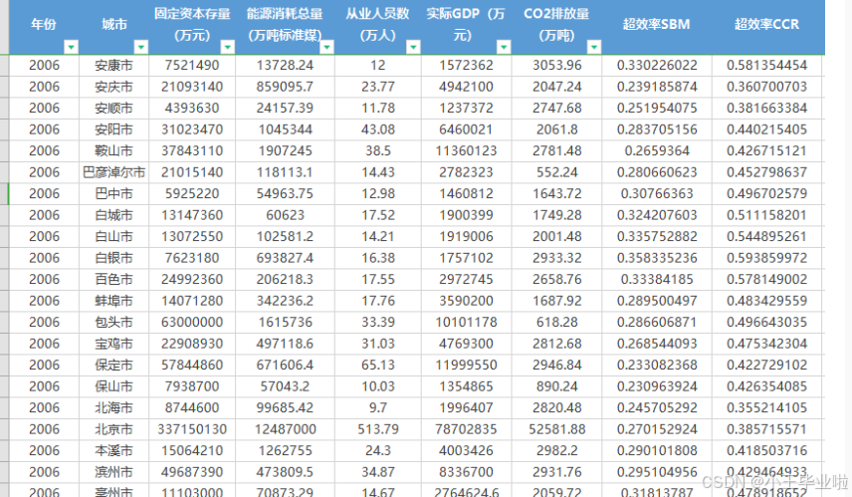This screenshot has height=497, width=852.
Task: Select energy consumption value 60623
Action: pyautogui.click(x=286, y=215)
